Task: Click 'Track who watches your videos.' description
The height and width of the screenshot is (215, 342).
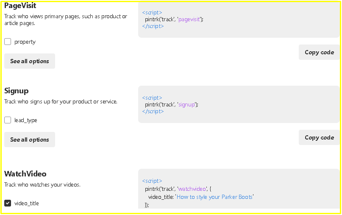Action: (42, 184)
